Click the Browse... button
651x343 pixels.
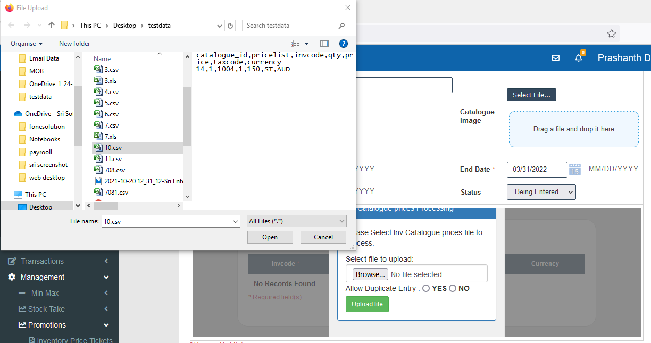[x=370, y=274]
